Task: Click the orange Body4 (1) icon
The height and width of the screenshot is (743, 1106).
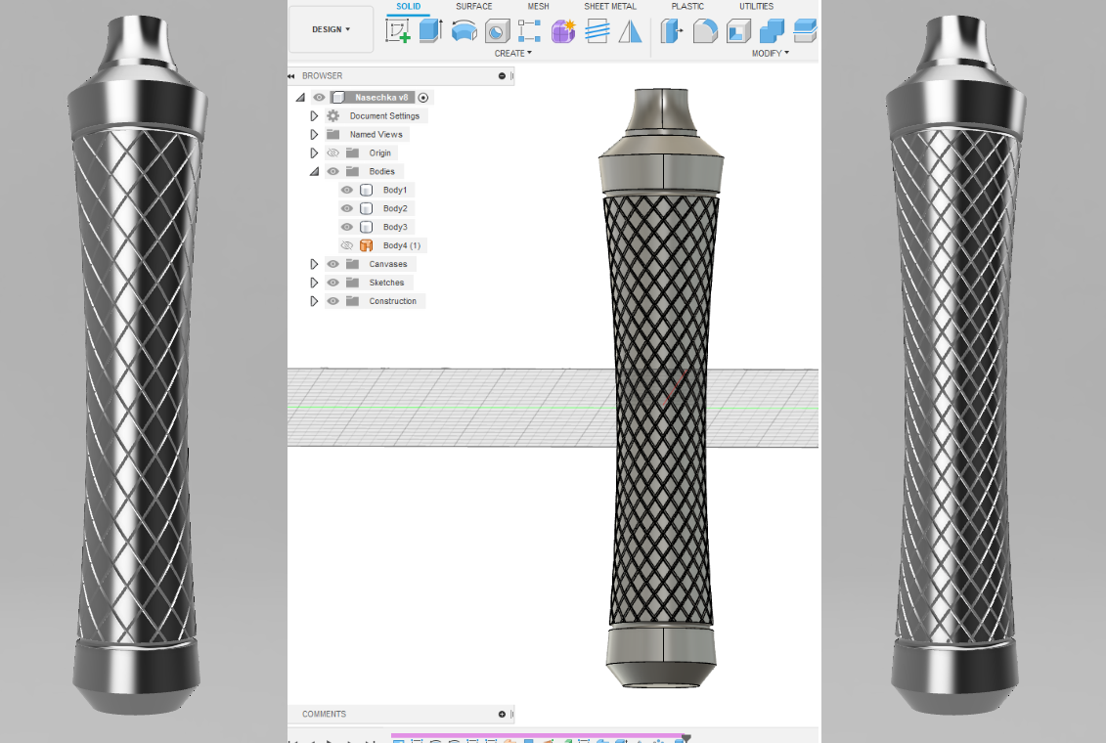Action: point(366,245)
